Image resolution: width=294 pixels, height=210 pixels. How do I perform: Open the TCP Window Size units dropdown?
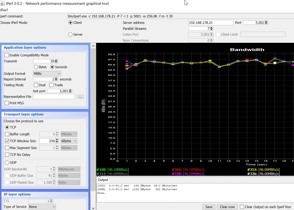tap(69, 141)
